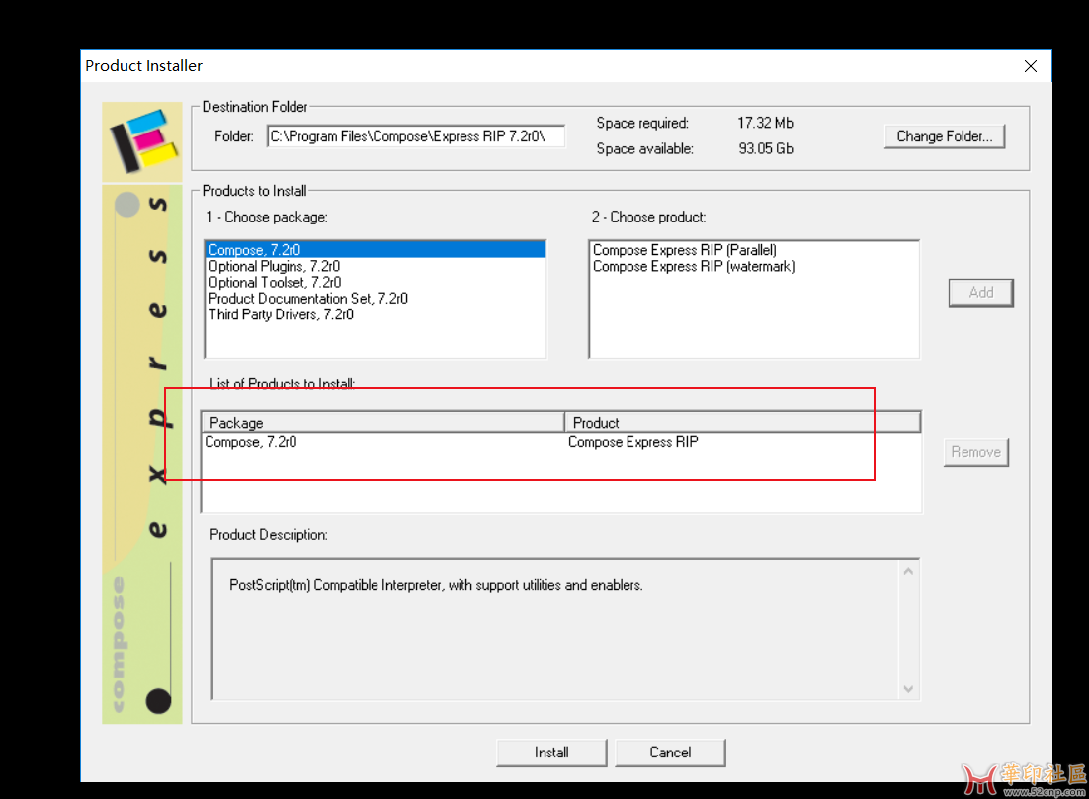Pick Product Documentation Set, 7.2r0
The height and width of the screenshot is (799, 1089).
coord(307,299)
